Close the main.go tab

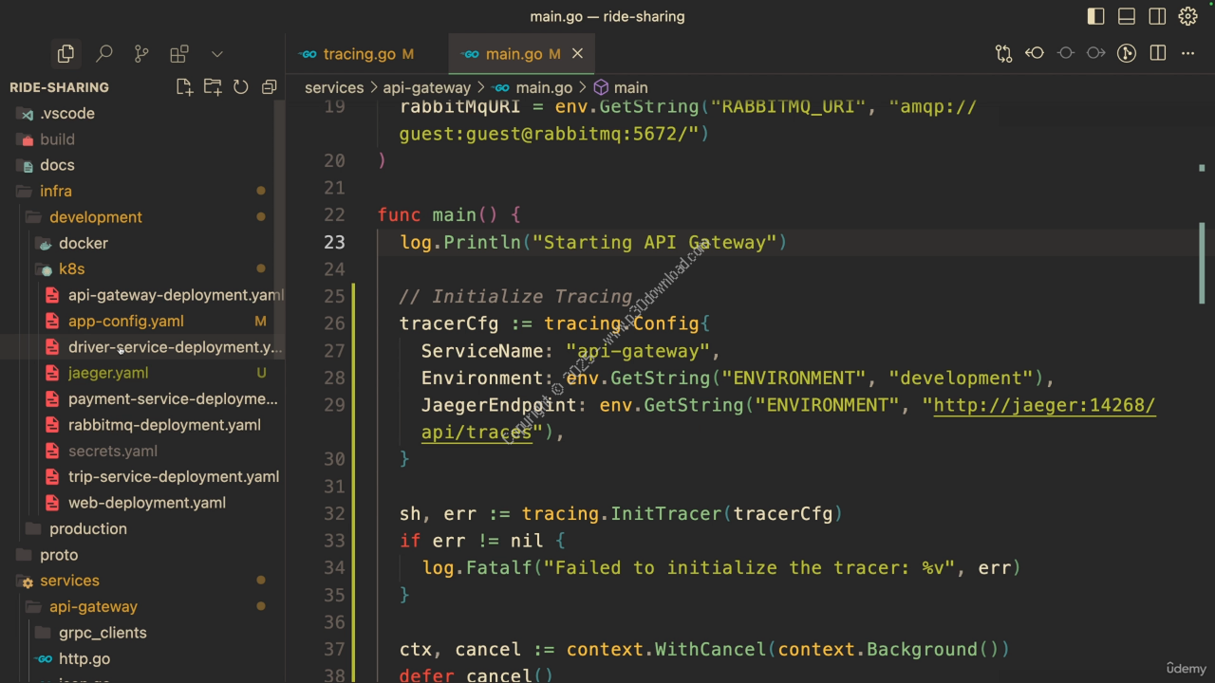click(x=577, y=54)
